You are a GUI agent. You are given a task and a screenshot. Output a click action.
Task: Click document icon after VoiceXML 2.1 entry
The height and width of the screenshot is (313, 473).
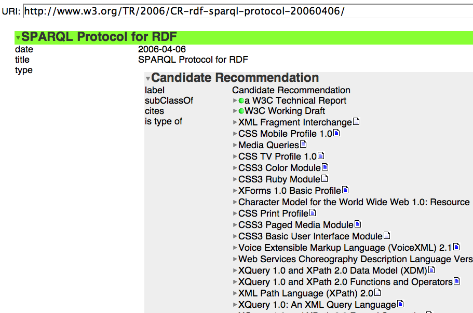pyautogui.click(x=457, y=247)
